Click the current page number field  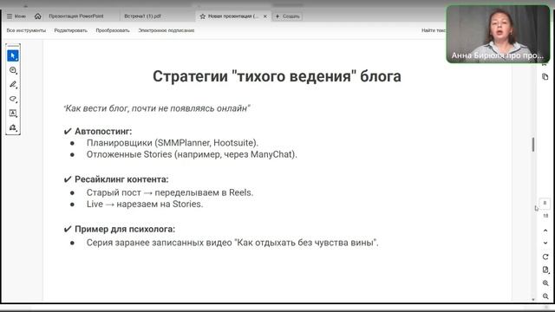click(545, 203)
